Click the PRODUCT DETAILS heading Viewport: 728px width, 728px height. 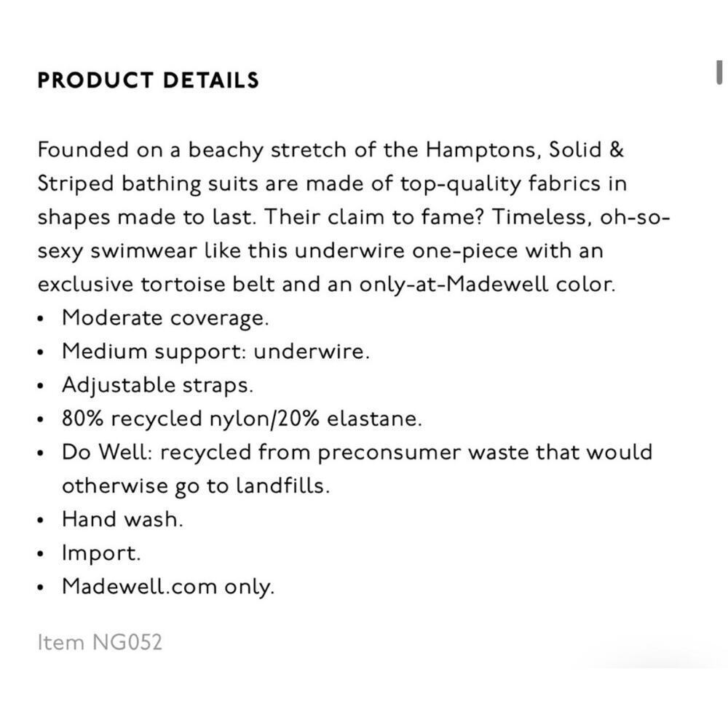tap(148, 80)
